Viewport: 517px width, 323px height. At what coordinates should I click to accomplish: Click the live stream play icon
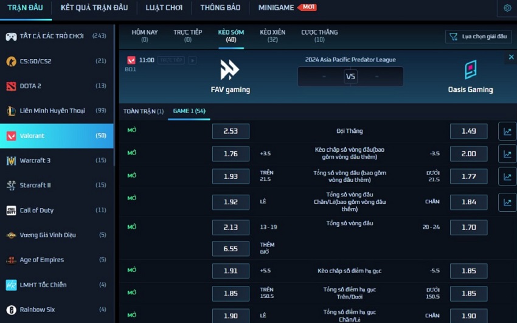pyautogui.click(x=193, y=60)
